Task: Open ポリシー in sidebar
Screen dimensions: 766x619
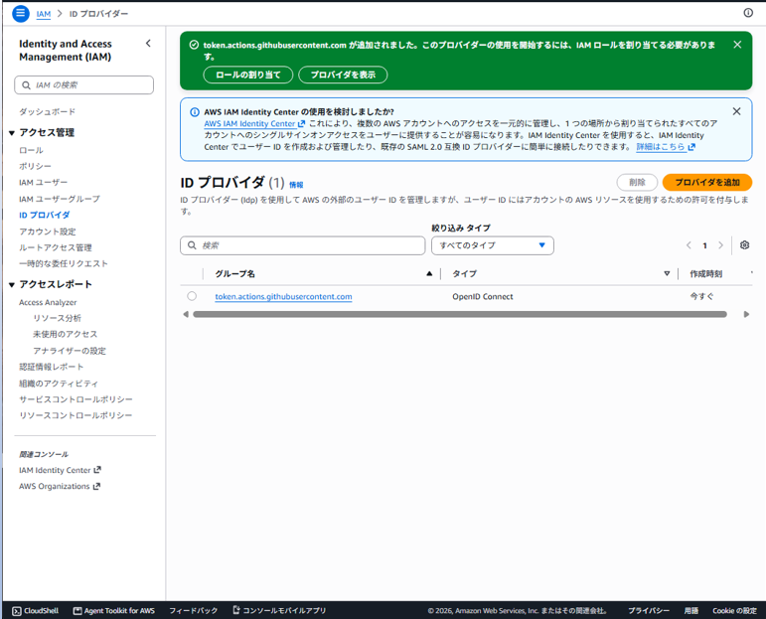Action: pos(35,166)
